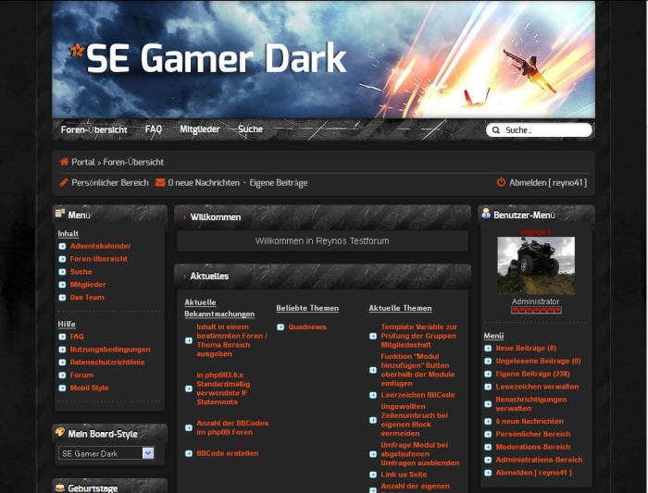Open the Quadnews topic link

coord(305,327)
